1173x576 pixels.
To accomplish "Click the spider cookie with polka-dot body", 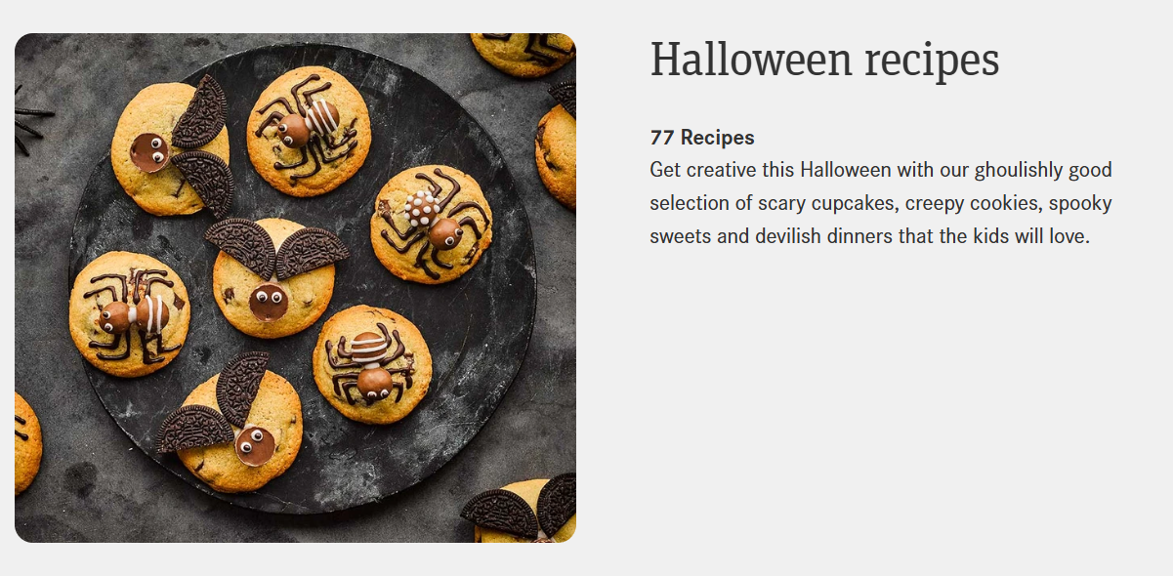I will click(431, 224).
